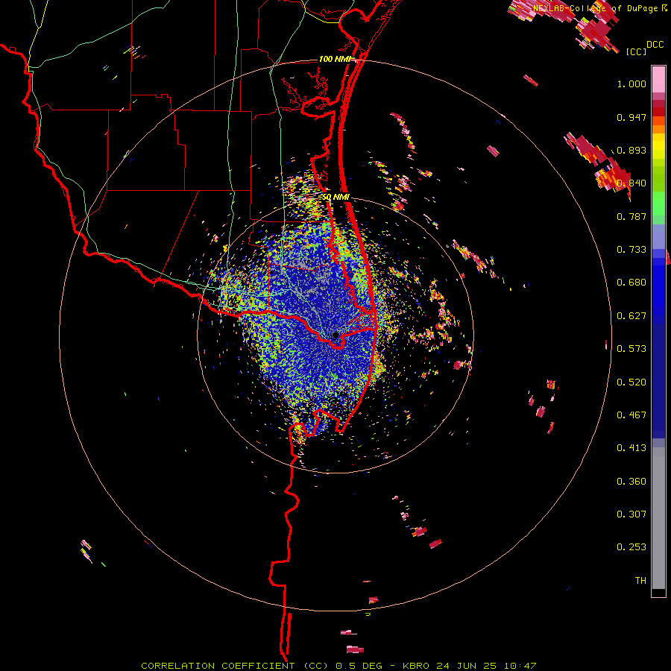Click the KBRO station ID in the caption
Screen dimensions: 671x671
click(415, 666)
